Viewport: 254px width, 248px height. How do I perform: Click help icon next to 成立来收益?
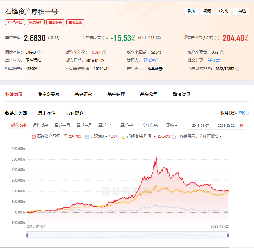(x=217, y=38)
